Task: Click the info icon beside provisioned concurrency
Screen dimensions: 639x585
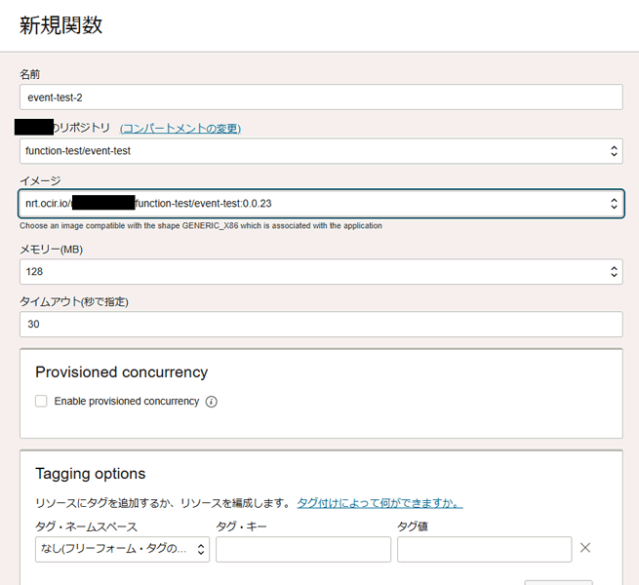Action: (x=211, y=402)
